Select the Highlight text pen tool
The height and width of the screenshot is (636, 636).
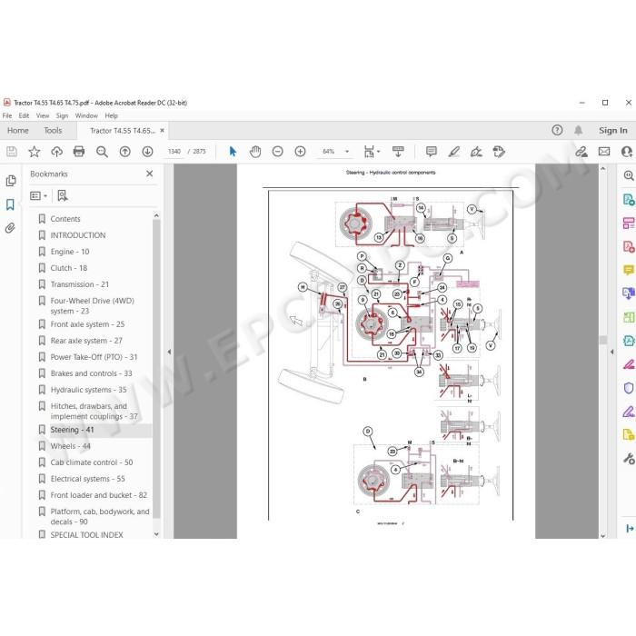click(454, 152)
